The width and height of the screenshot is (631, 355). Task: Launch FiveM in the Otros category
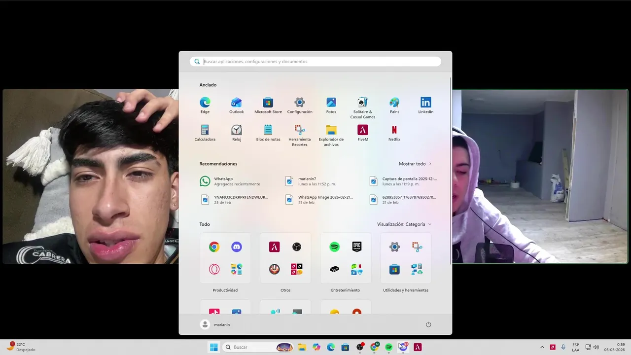point(275,247)
